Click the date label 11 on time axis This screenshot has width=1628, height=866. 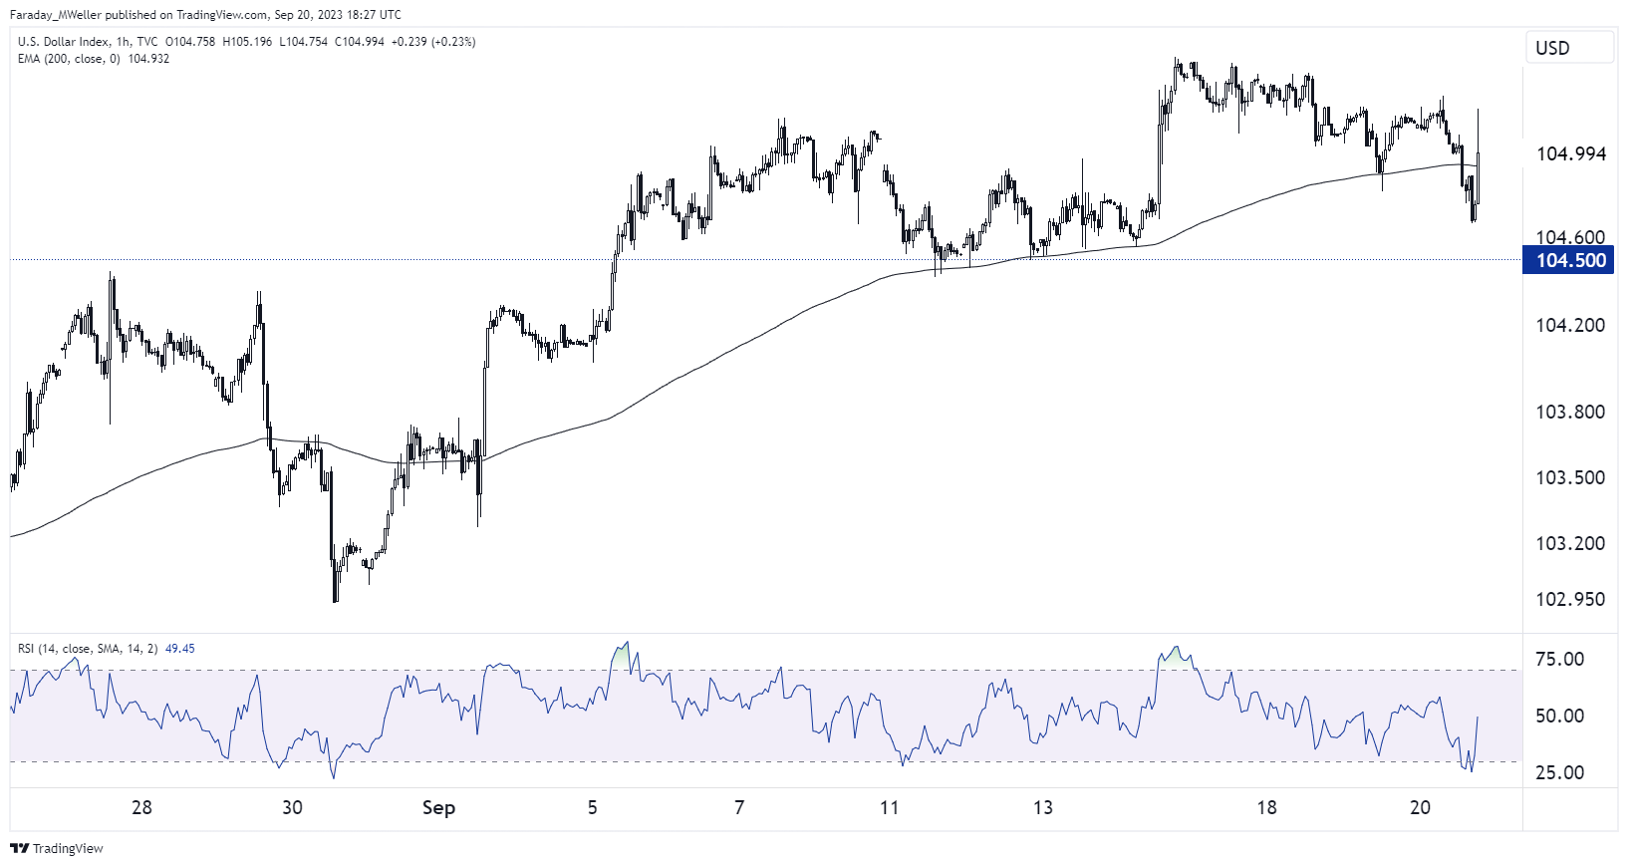[x=889, y=807]
